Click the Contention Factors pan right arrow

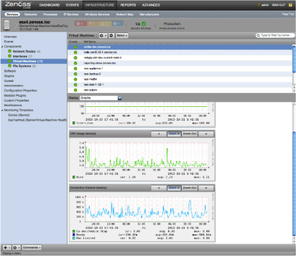[206, 188]
